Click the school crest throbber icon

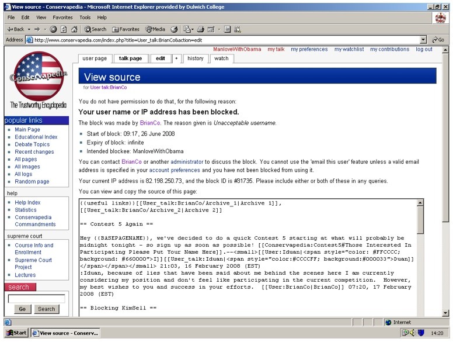440,18
